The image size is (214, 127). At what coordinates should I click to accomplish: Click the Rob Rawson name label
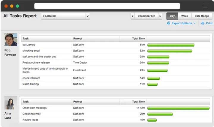(x=10, y=53)
